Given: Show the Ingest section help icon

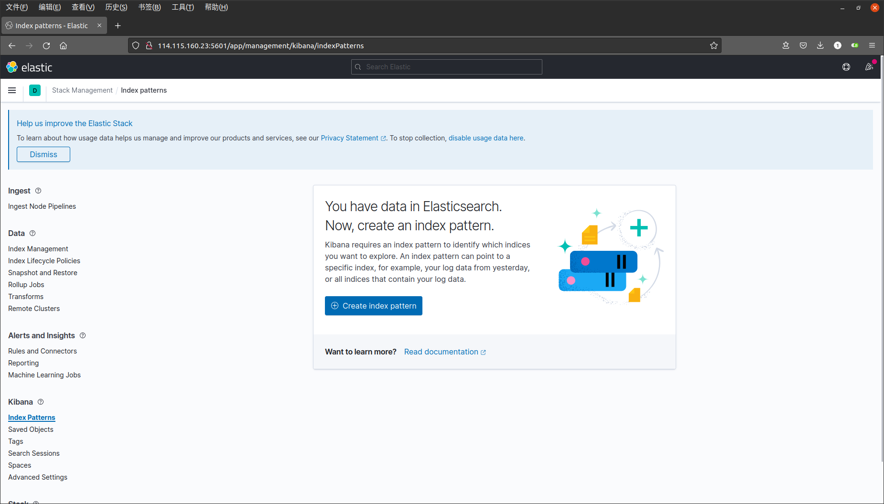Looking at the screenshot, I should pos(38,191).
